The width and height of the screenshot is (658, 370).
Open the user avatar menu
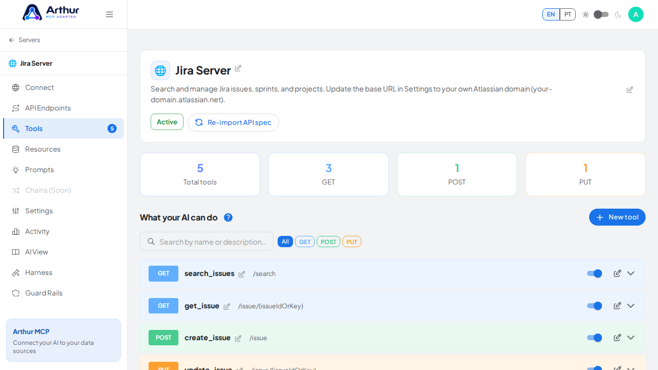click(636, 14)
